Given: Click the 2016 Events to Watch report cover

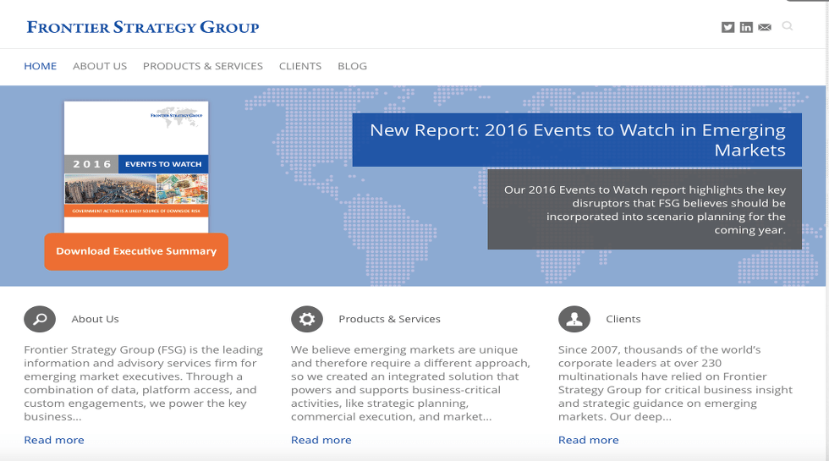Looking at the screenshot, I should (x=136, y=167).
